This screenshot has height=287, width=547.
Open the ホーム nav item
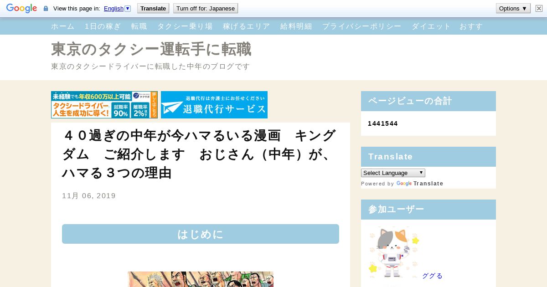point(63,26)
